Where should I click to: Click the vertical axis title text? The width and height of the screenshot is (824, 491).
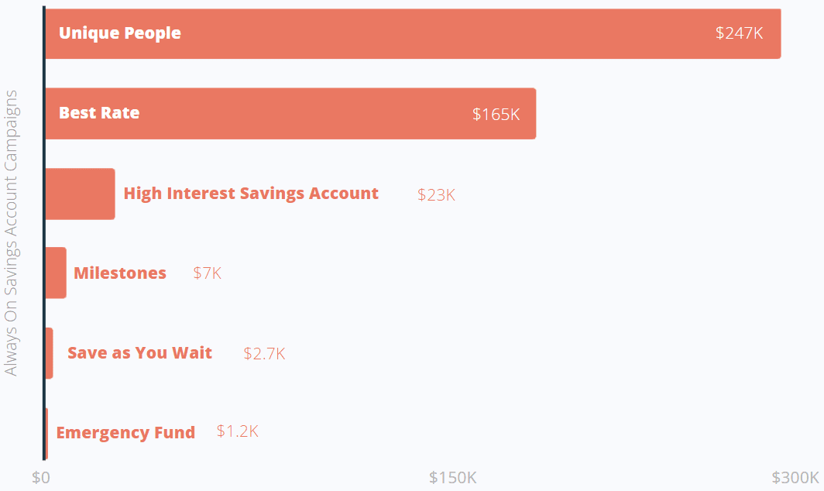coord(11,233)
